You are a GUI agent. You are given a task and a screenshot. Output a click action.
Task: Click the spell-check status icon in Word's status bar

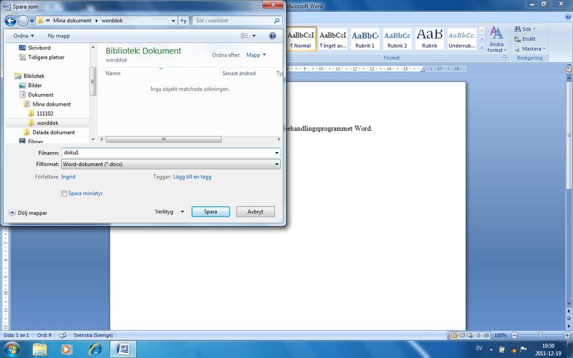[63, 335]
